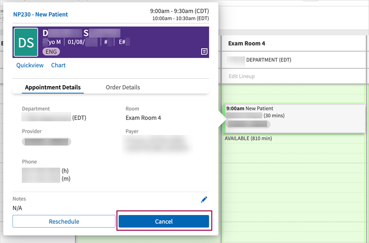
Task: Switch to the Order Details tab
Action: (123, 88)
